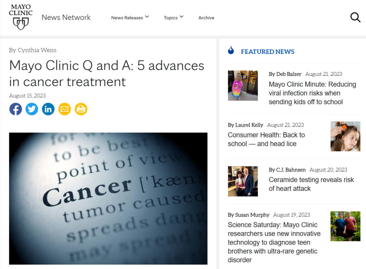The height and width of the screenshot is (269, 366).
Task: Click the Featured News flame icon
Action: click(231, 50)
